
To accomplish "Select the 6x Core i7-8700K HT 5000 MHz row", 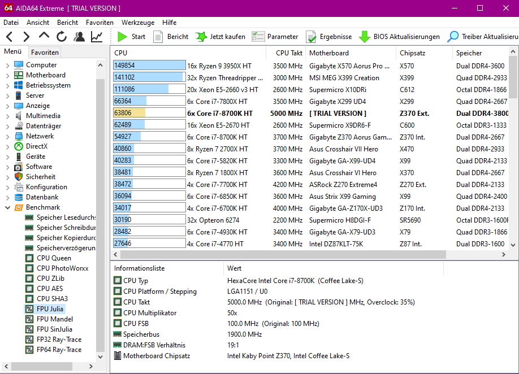I will [310, 114].
